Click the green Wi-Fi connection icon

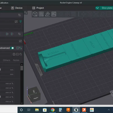(21, 21)
